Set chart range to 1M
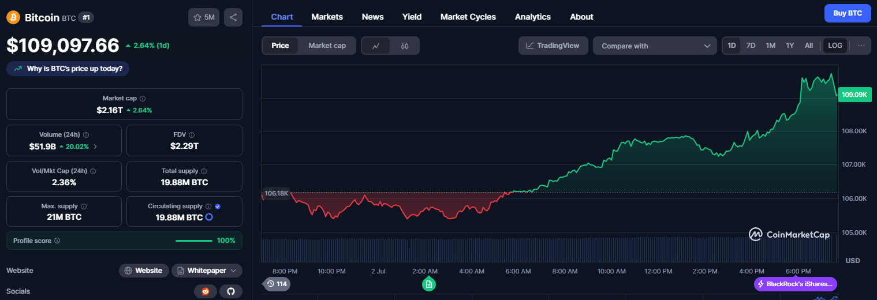877x300 pixels. (770, 46)
